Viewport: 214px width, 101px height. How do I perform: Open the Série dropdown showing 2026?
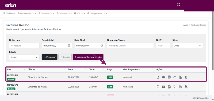pyautogui.click(x=188, y=45)
